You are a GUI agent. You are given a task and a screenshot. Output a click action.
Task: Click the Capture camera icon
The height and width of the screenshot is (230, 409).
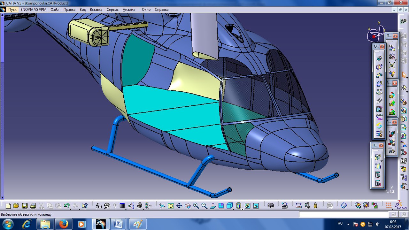[271, 206]
